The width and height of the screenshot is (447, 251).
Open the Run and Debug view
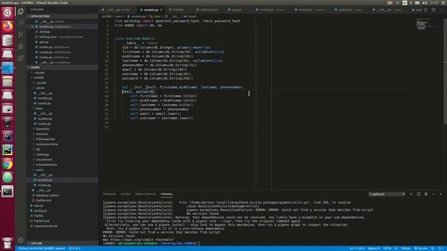[20, 47]
